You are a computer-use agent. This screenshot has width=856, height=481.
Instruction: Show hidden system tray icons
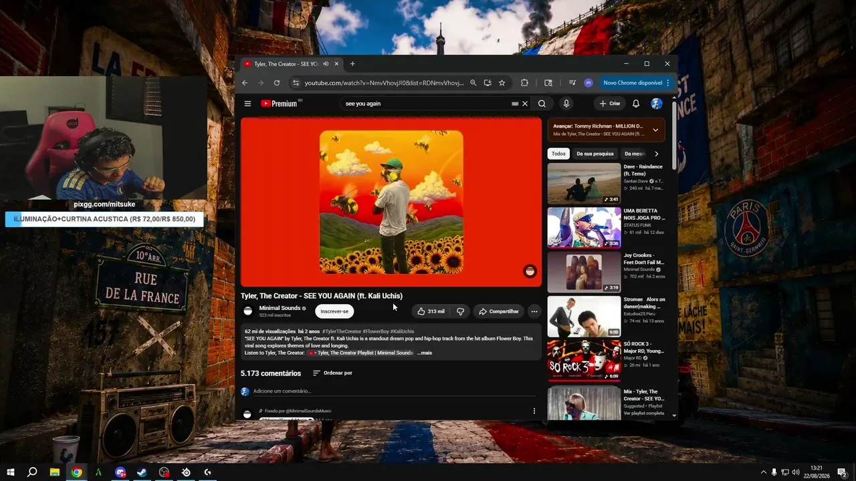[764, 472]
